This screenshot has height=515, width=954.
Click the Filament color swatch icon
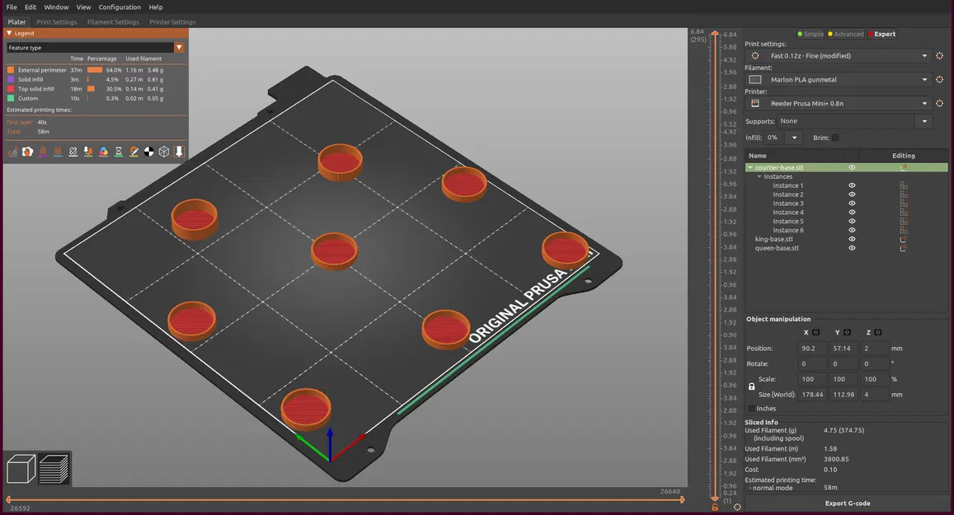755,79
